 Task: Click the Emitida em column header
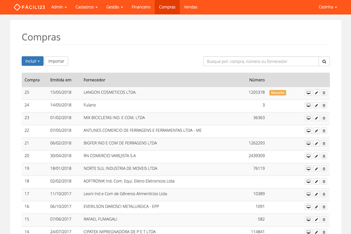point(61,80)
